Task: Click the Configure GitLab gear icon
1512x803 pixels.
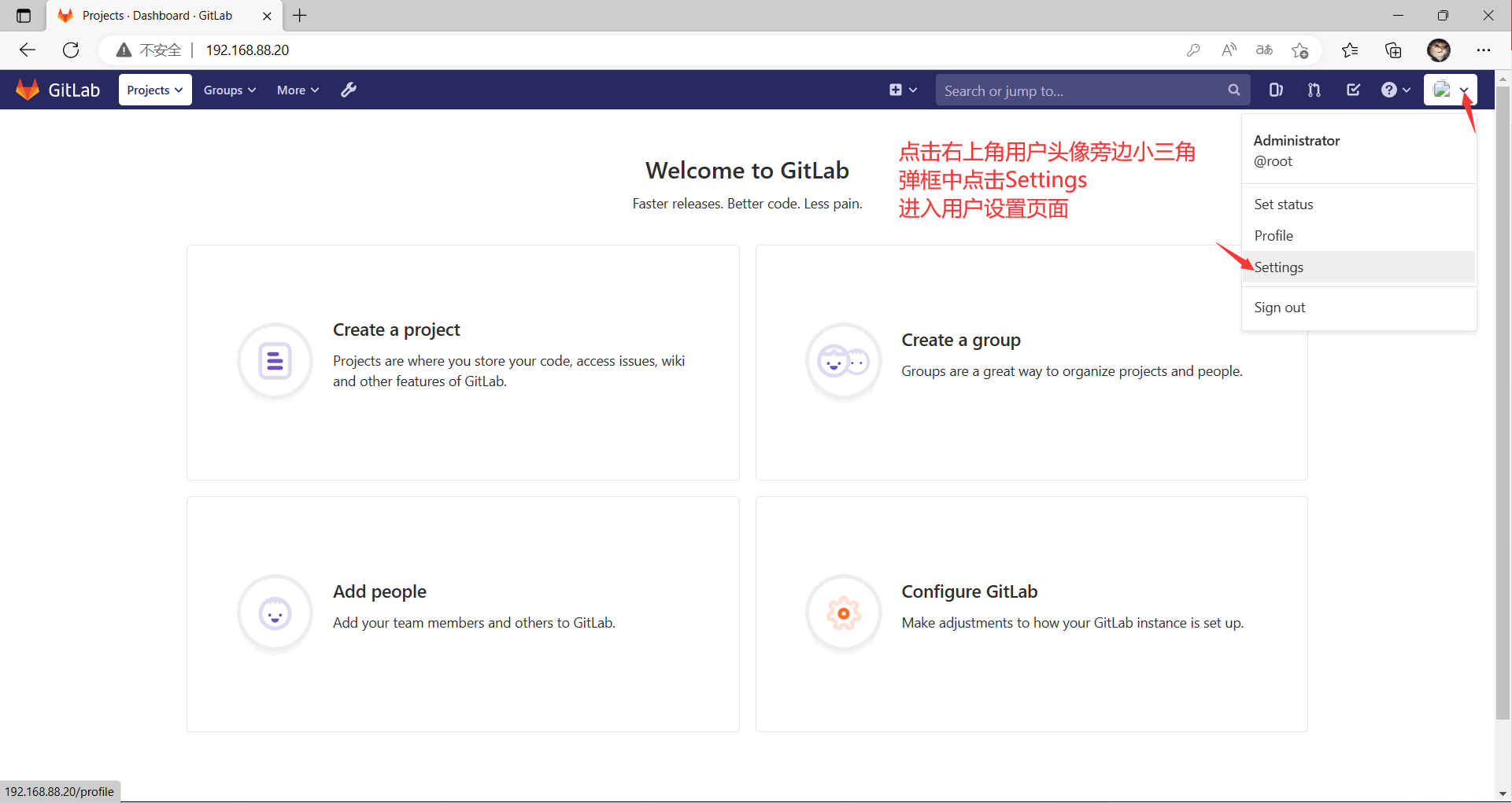Action: point(843,613)
